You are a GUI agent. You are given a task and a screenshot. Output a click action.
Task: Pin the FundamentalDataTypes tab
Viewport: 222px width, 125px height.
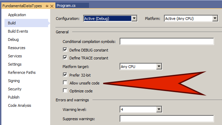(x=47, y=6)
